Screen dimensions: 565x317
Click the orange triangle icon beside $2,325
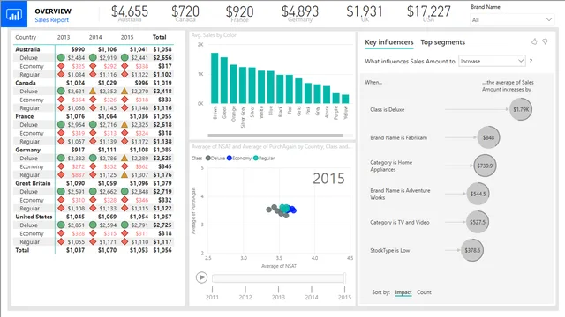[124, 124]
